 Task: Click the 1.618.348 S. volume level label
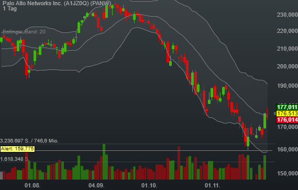[15, 159]
